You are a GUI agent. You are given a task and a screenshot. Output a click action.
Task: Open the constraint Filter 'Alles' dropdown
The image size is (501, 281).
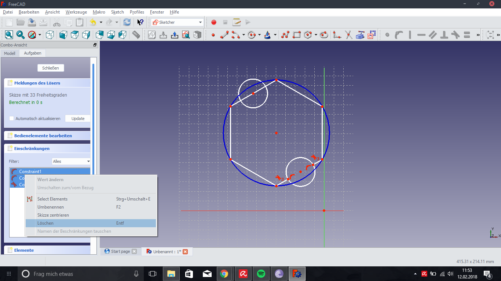[x=71, y=161]
